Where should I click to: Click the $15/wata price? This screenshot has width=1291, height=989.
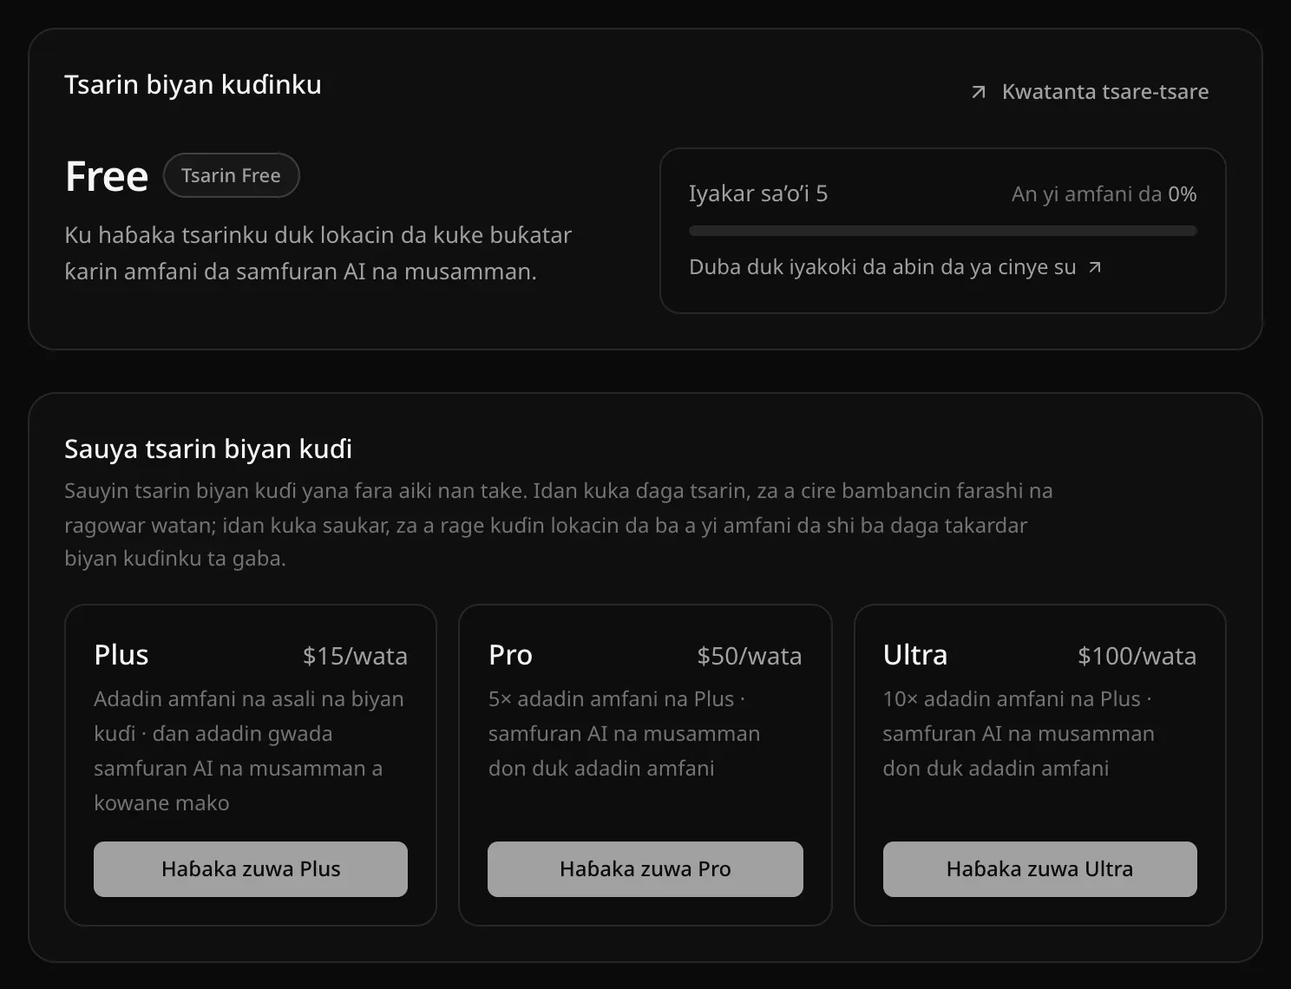355,656
